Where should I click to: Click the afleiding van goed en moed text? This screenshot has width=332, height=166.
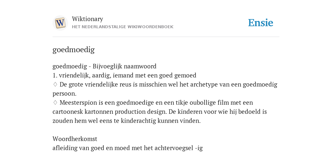click(127, 148)
